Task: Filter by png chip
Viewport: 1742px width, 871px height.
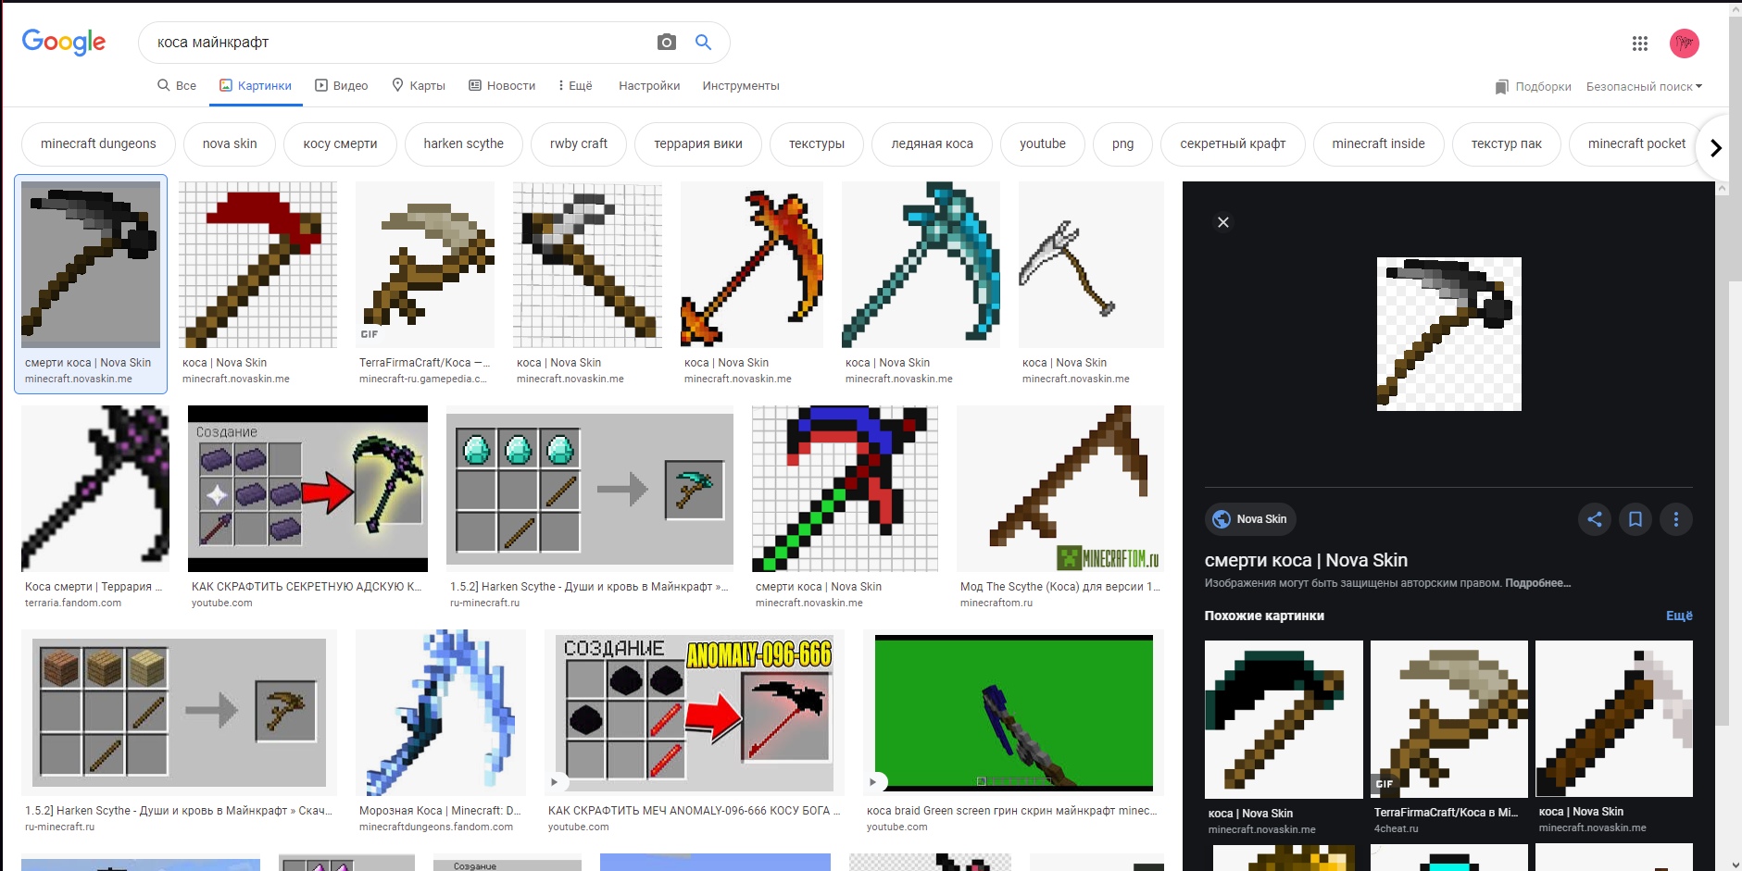Action: [1122, 143]
